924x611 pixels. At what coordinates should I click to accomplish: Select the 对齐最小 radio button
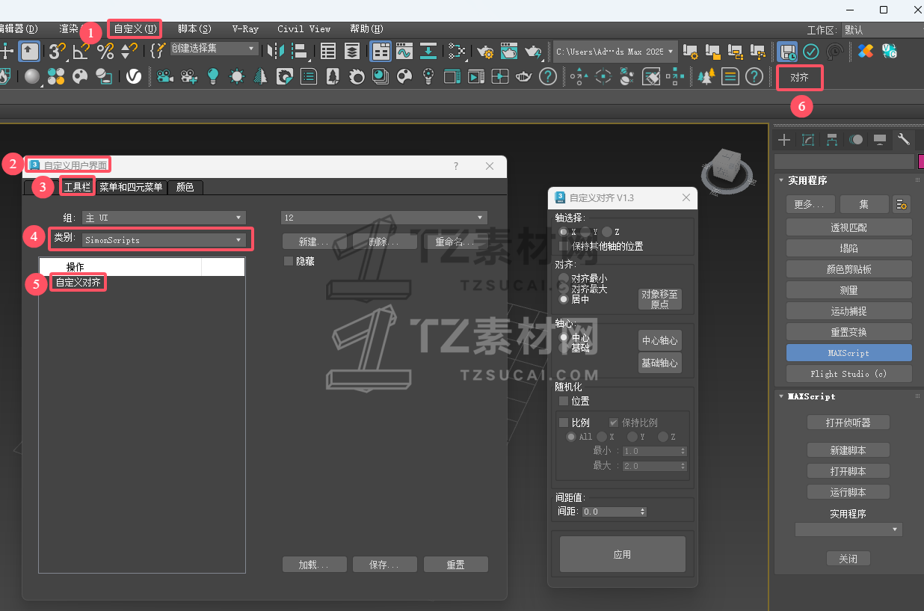[564, 278]
